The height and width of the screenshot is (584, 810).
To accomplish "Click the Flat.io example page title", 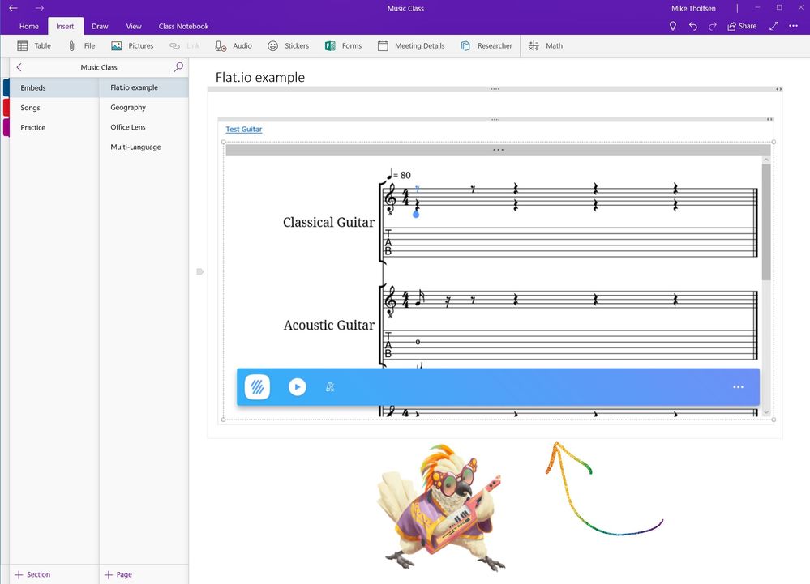I will pyautogui.click(x=259, y=78).
